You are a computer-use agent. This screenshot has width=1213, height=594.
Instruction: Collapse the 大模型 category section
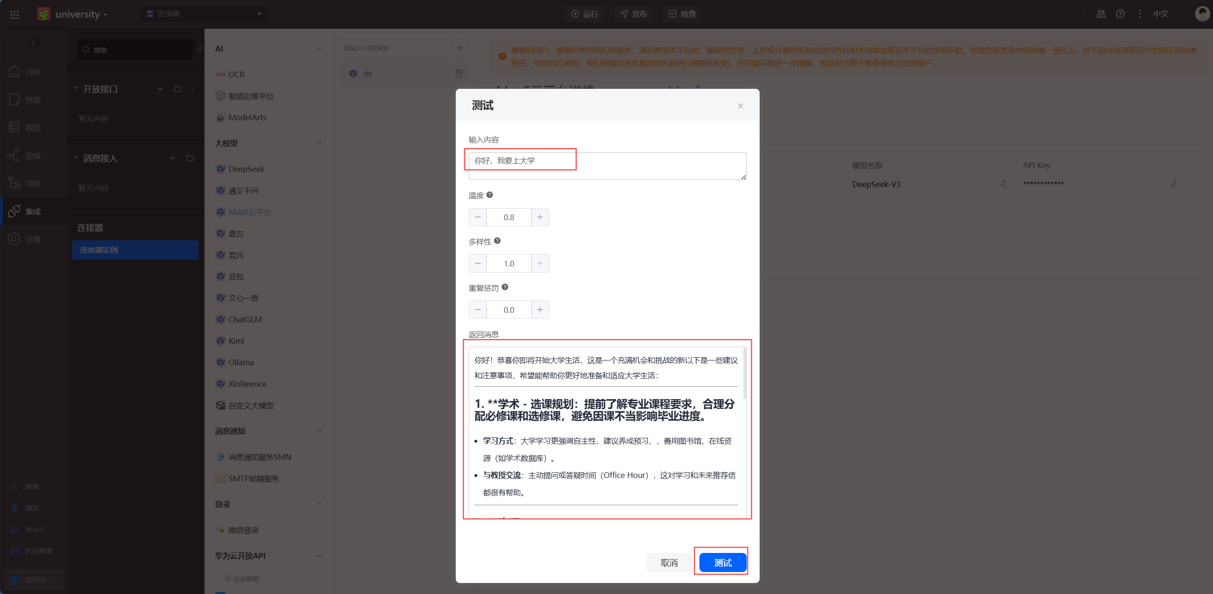click(319, 143)
